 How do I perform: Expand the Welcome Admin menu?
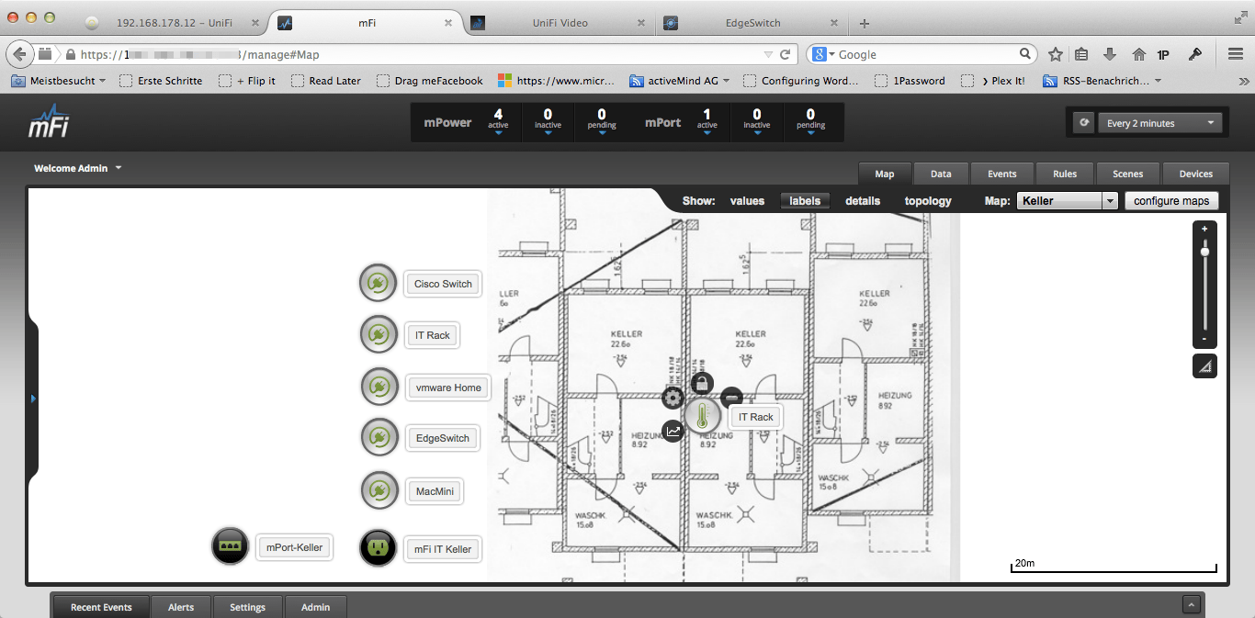click(x=78, y=168)
